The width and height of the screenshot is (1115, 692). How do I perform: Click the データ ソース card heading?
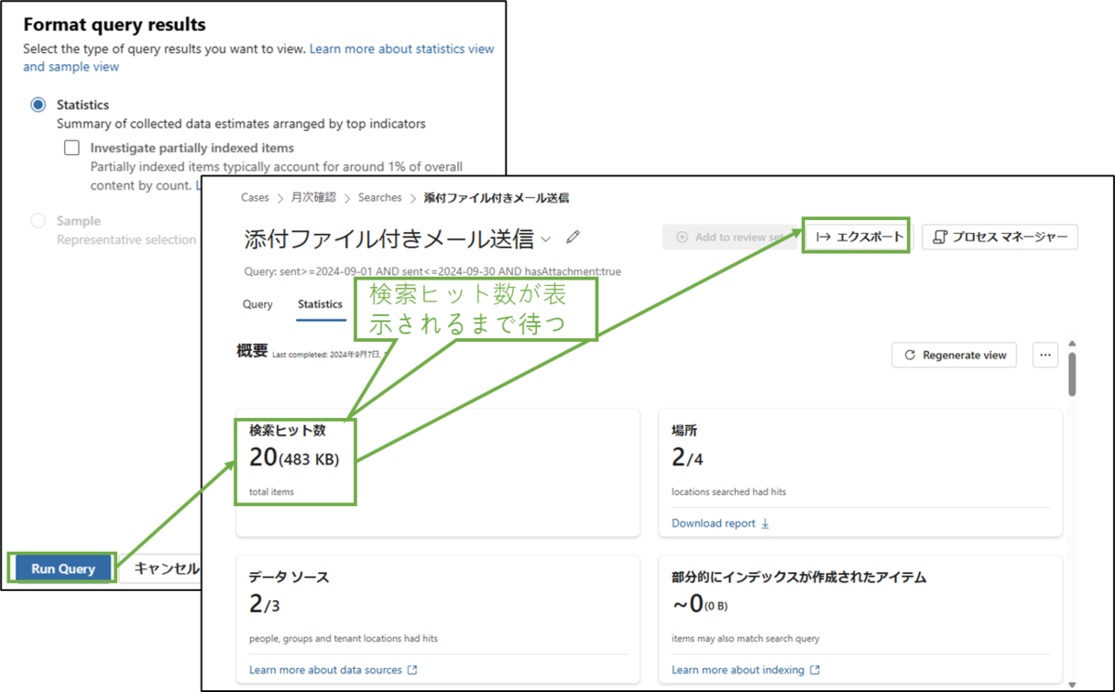[289, 577]
